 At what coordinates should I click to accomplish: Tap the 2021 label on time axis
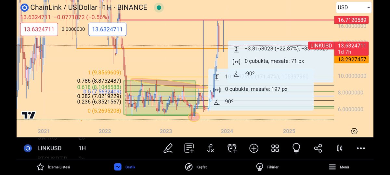[x=44, y=131]
